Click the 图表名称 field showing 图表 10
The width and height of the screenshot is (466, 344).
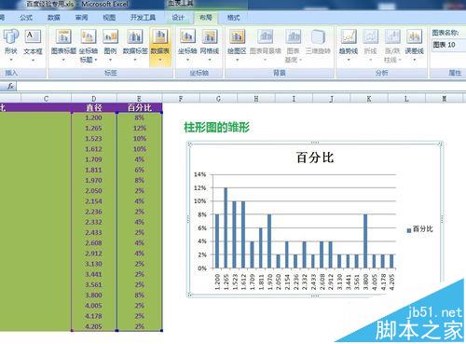[449, 45]
